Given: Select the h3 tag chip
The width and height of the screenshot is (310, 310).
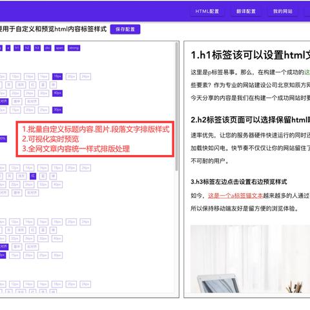Looking at the screenshot, I should (x=37, y=48).
